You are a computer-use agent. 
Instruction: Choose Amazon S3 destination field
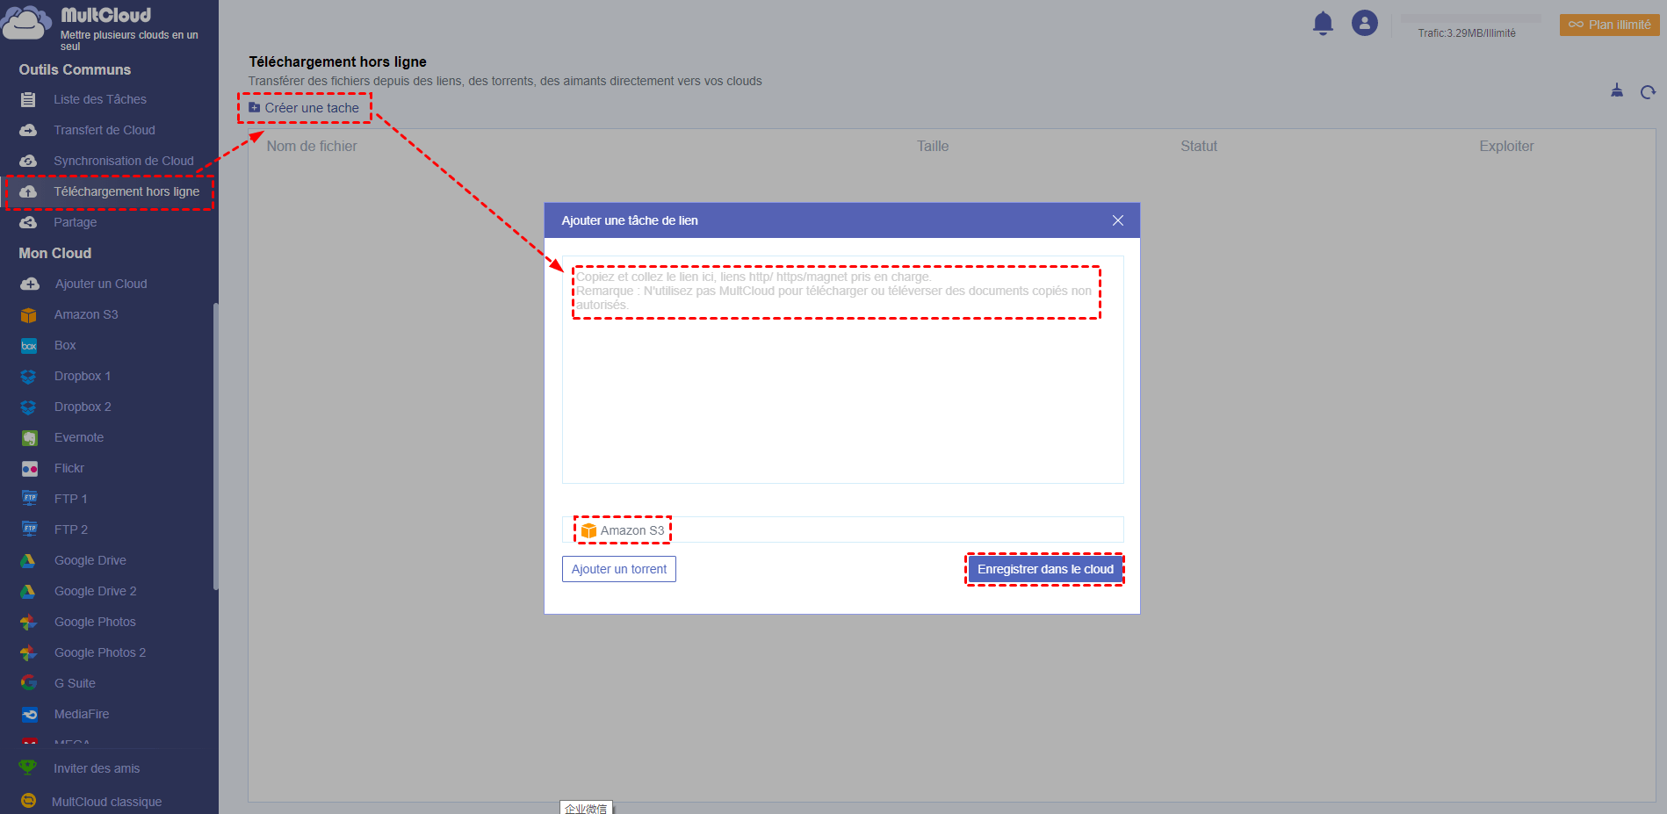[843, 529]
